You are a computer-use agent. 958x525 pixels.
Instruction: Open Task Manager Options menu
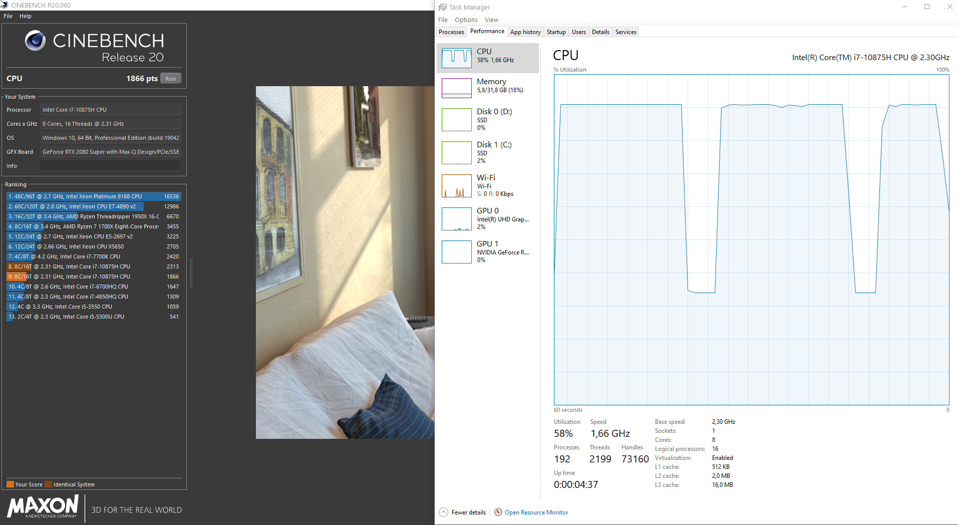[466, 20]
